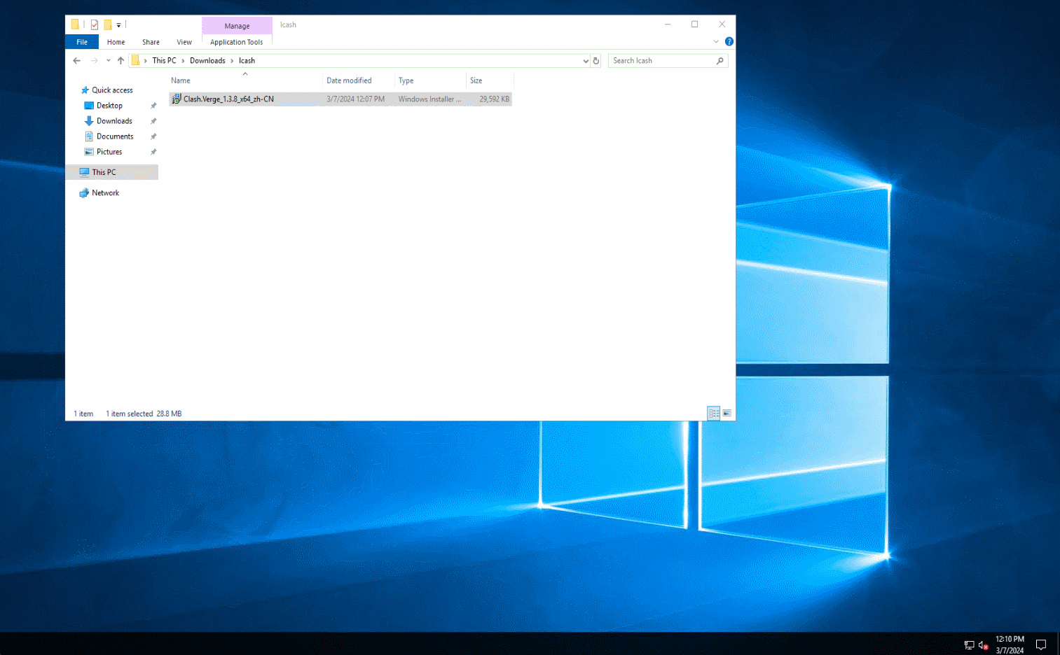Go up one folder level with up arrow
Image resolution: width=1060 pixels, height=655 pixels.
[121, 61]
